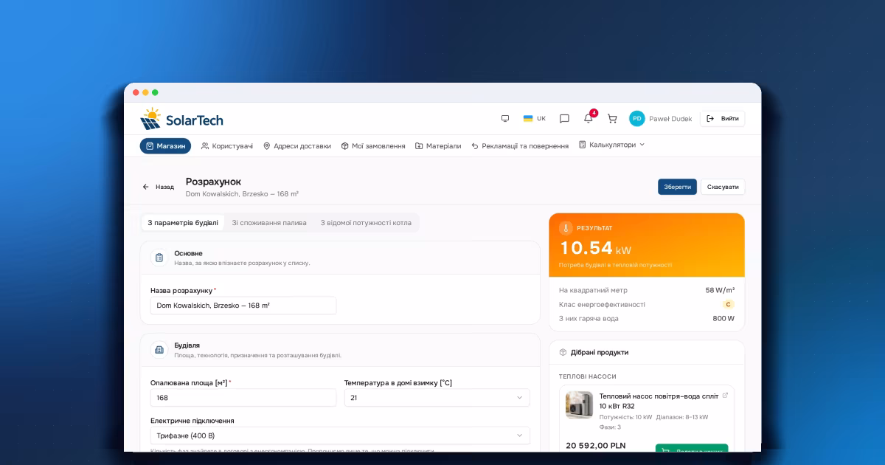885x465 pixels.
Task: Open the notifications bell with badge 4
Action: 589,118
